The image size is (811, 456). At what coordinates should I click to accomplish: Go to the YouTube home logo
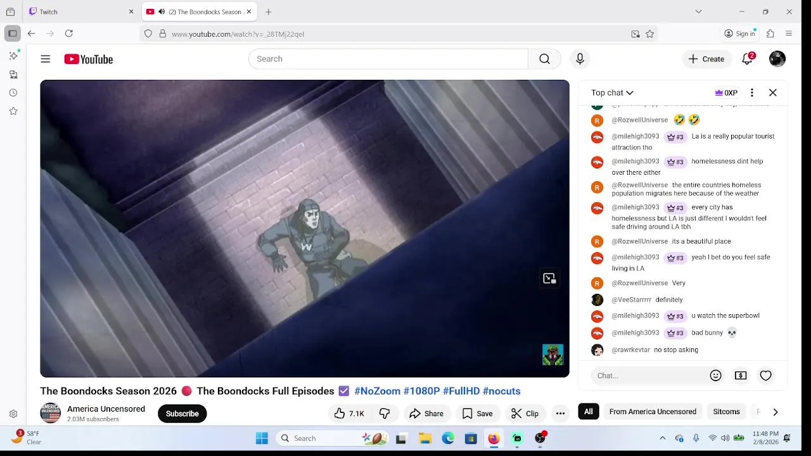click(x=88, y=59)
